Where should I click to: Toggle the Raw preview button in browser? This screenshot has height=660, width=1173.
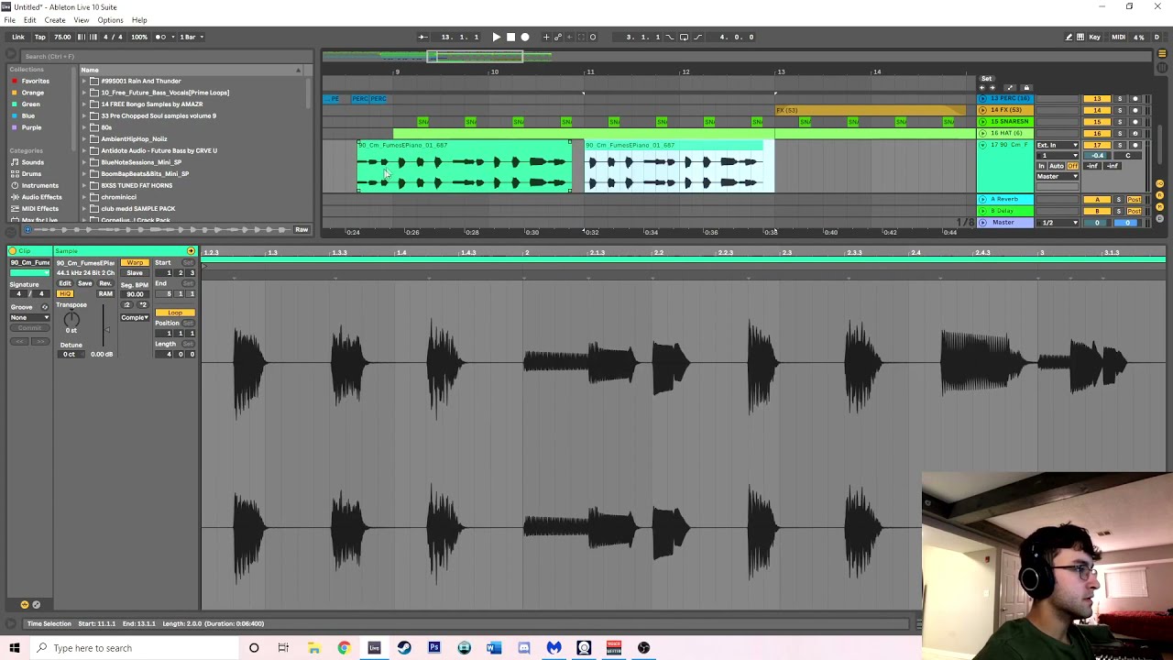(x=301, y=229)
